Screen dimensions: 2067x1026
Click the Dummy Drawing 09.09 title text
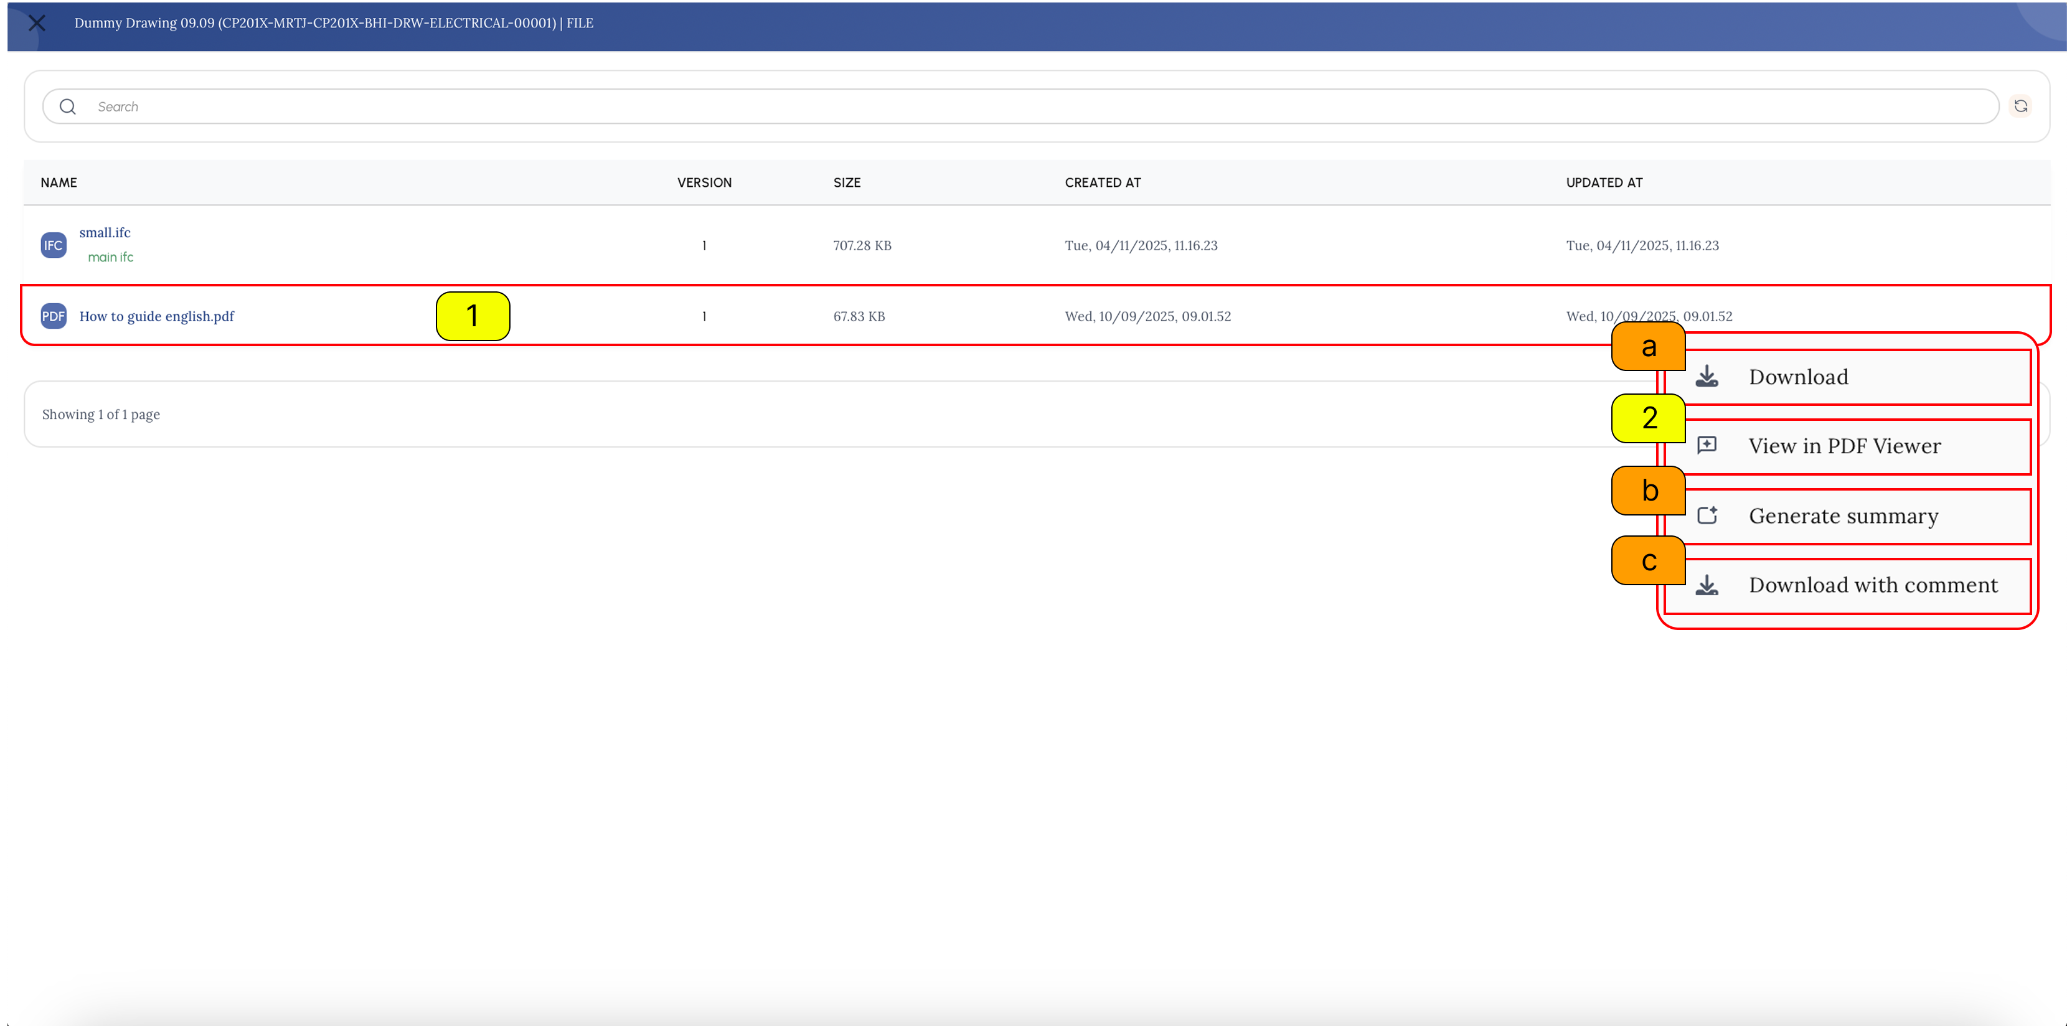coord(334,23)
